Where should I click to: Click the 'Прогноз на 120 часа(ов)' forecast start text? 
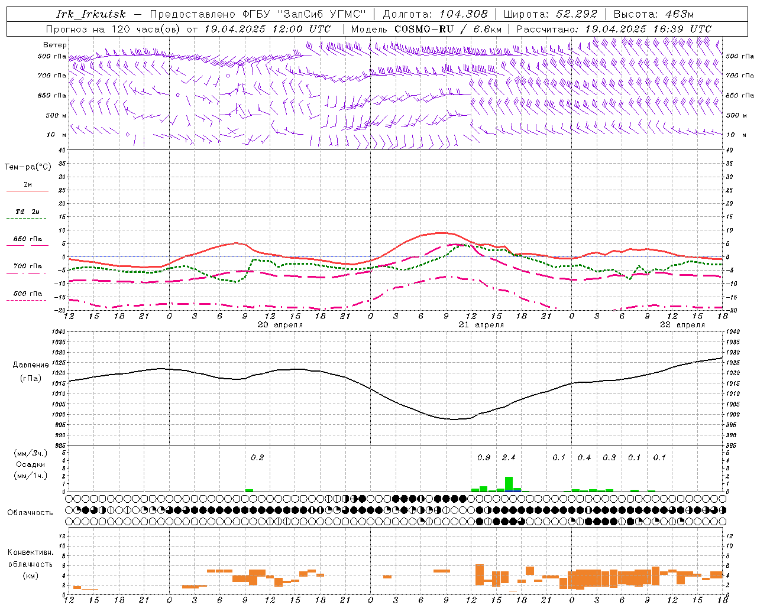pos(114,29)
